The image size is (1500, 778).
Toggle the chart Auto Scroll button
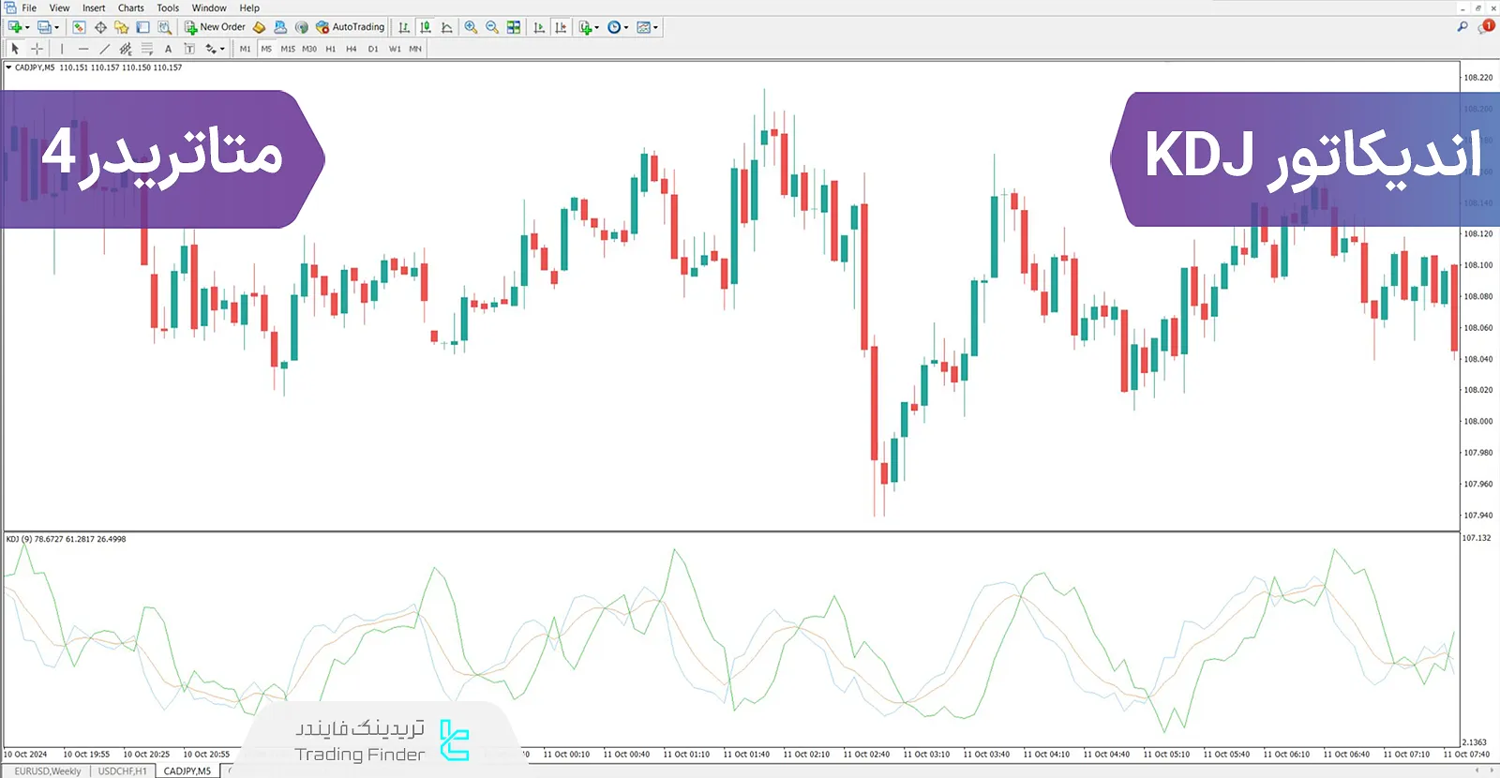pyautogui.click(x=539, y=27)
